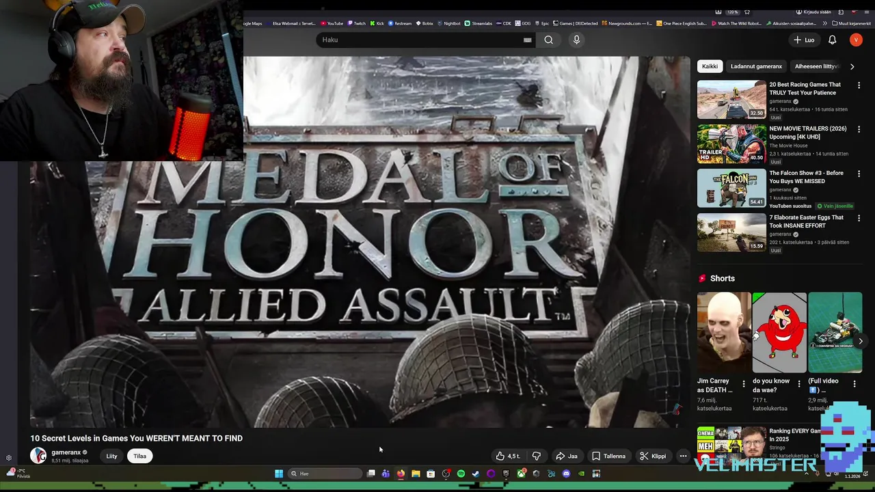Screen dimensions: 875x492
Task: Open Task View on taskbar
Action: [371, 474]
